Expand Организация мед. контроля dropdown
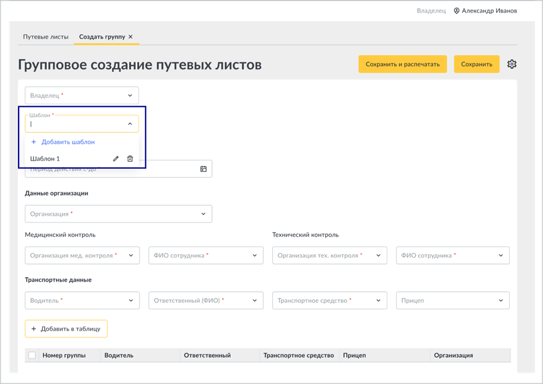 pyautogui.click(x=82, y=255)
